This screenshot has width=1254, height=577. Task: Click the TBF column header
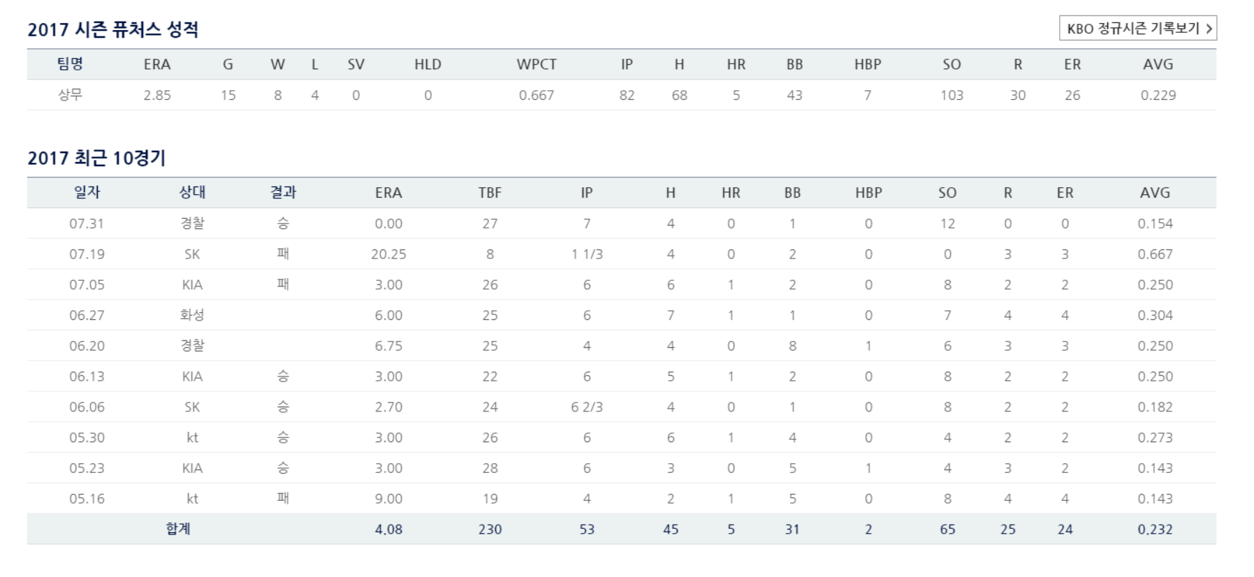[490, 193]
